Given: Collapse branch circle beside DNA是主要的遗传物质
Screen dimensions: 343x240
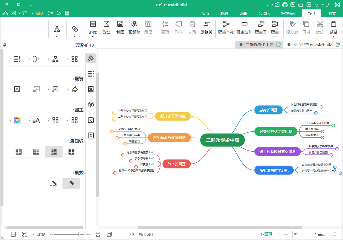Looking at the screenshot, I should pos(122,155).
